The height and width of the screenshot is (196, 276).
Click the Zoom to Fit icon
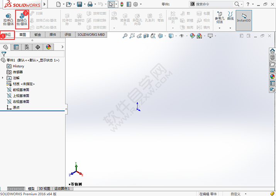[125, 36]
